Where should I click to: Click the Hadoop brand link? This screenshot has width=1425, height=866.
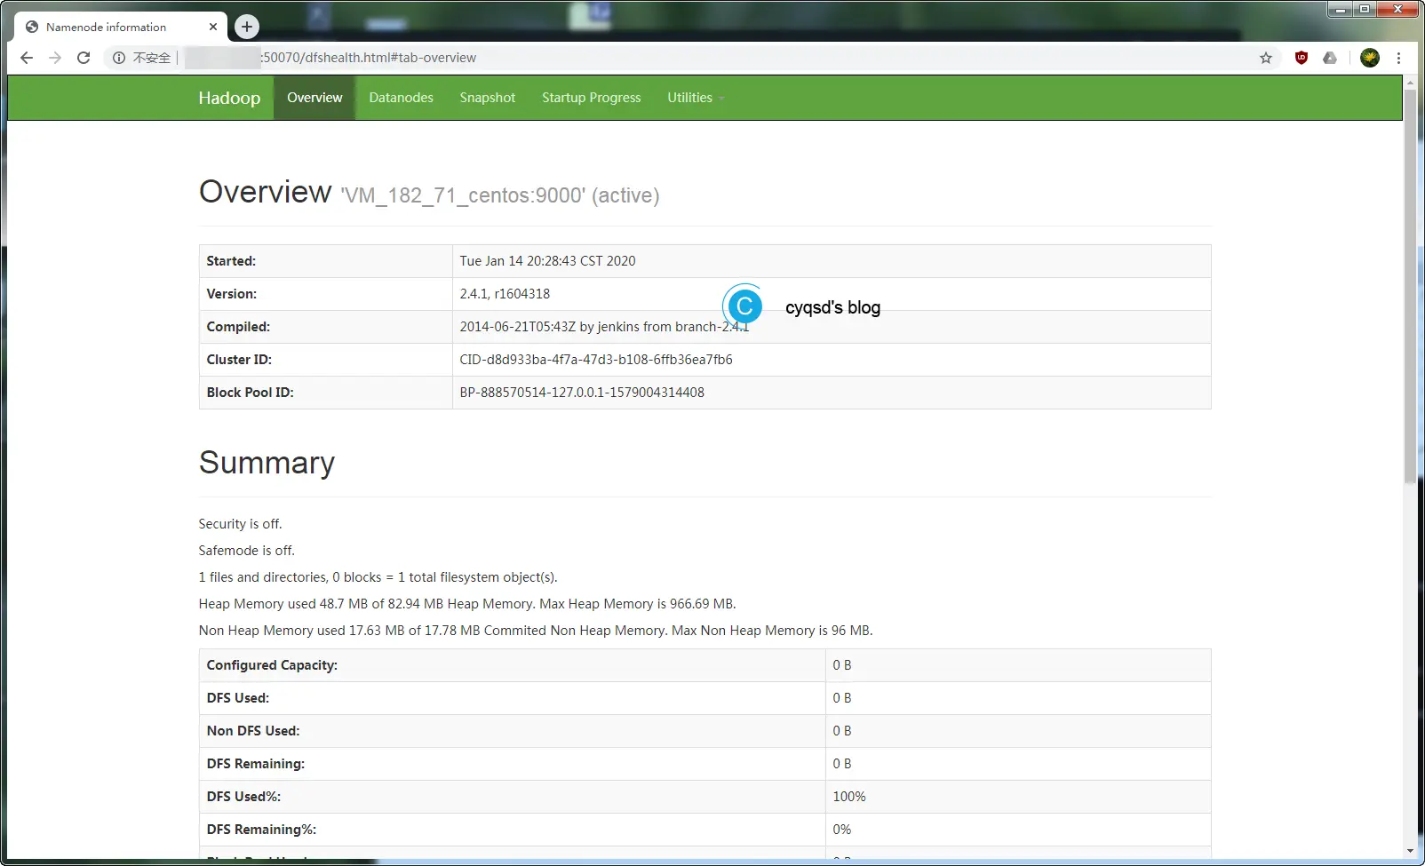click(x=229, y=98)
